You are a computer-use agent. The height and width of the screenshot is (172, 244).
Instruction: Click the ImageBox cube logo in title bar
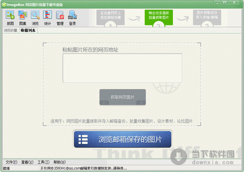click(x=4, y=5)
